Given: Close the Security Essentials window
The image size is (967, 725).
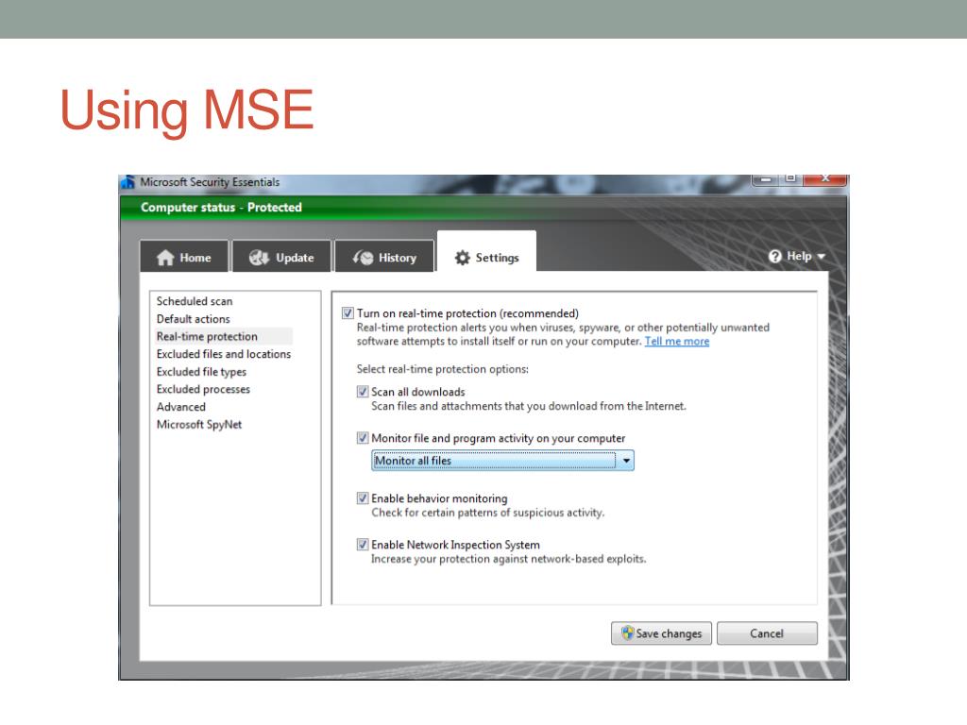Looking at the screenshot, I should 825,179.
